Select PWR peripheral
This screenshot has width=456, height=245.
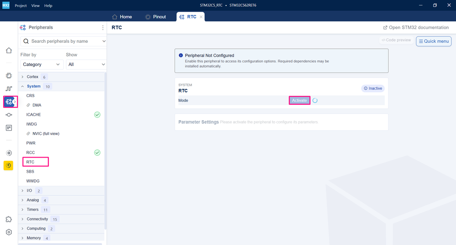tap(31, 143)
